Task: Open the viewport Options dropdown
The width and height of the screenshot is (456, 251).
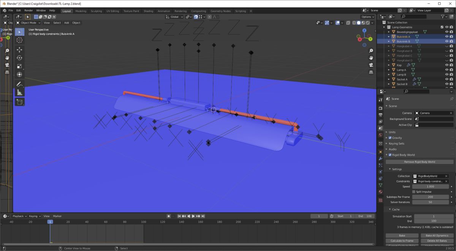Action: 367,17
